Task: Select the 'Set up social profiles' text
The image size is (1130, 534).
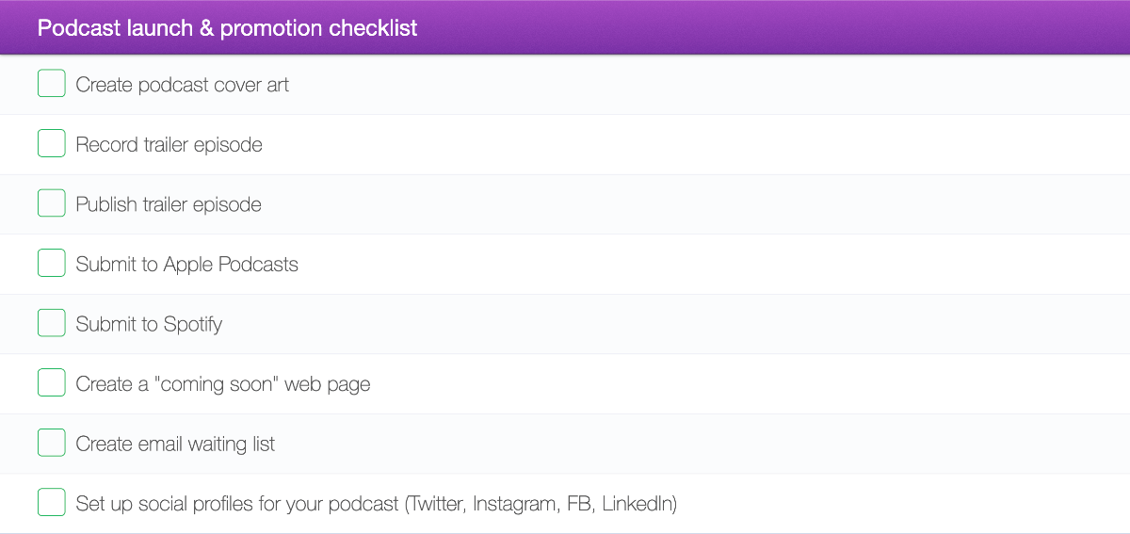Action: [237, 504]
